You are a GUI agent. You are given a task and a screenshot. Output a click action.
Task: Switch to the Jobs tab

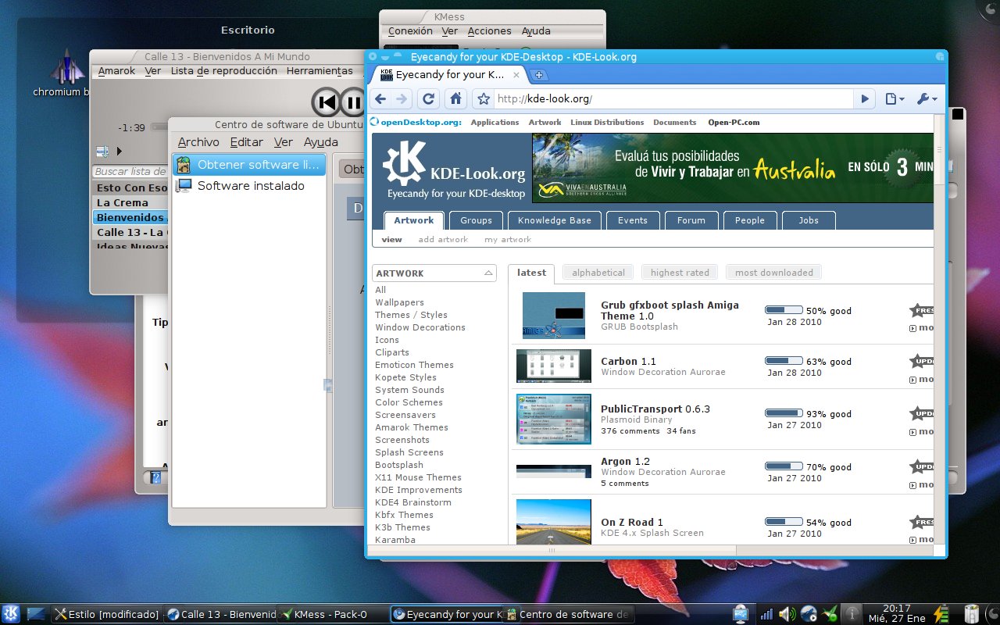[x=809, y=220]
